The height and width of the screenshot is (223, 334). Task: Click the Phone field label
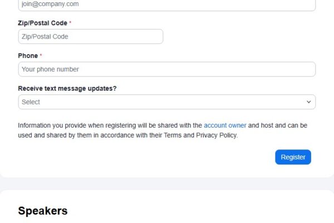[28, 56]
